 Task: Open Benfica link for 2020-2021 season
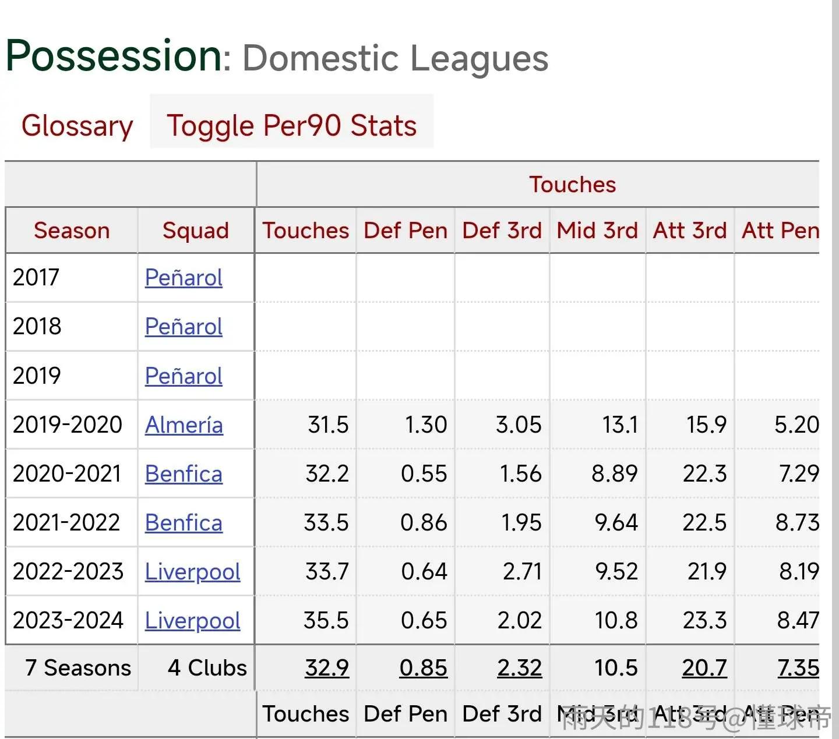pyautogui.click(x=184, y=474)
